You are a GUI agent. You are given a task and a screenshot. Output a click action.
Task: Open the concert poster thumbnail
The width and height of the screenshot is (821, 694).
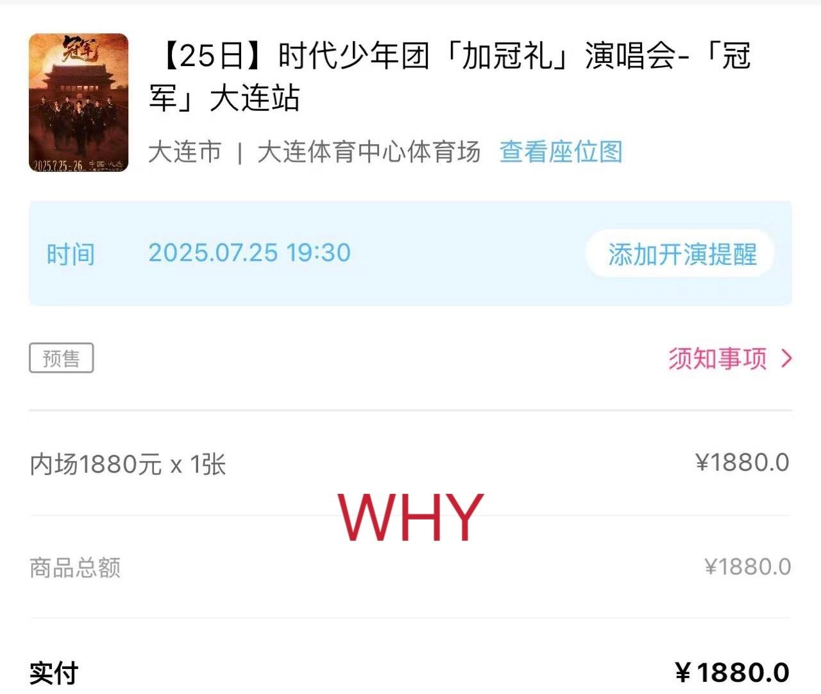point(78,103)
